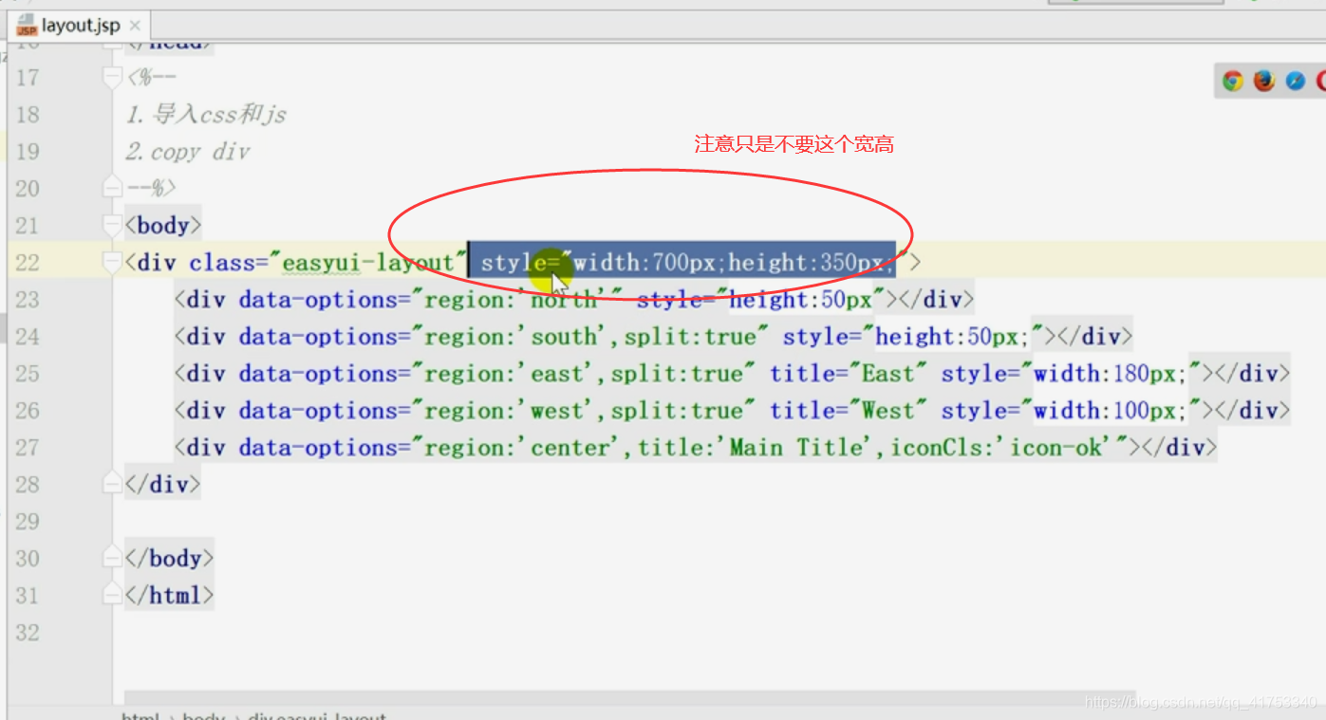Click the title="East" attribute
This screenshot has height=720, width=1326.
(x=849, y=374)
